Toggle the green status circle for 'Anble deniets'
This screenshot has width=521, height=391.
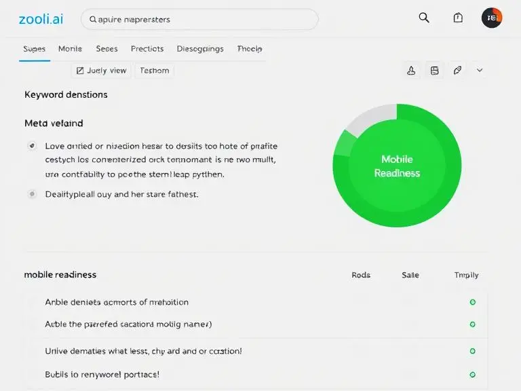[x=472, y=302]
